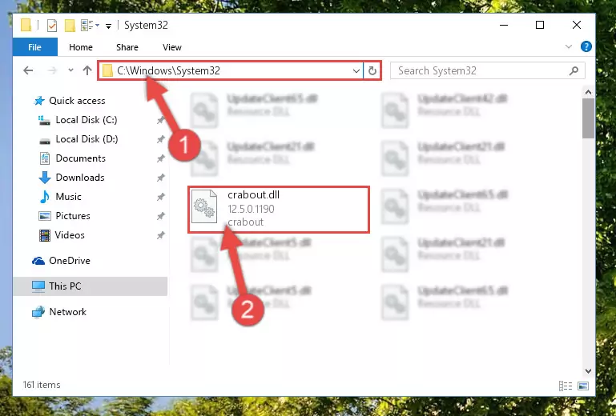Viewport: 616px width, 416px height.
Task: Click the 12.5.0.1190 version text
Action: point(251,209)
